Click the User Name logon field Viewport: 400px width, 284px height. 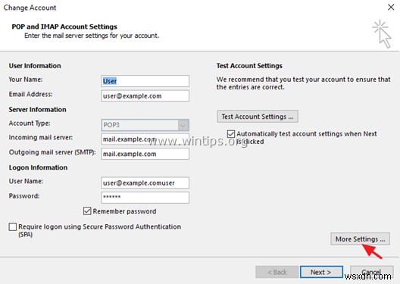pos(145,183)
